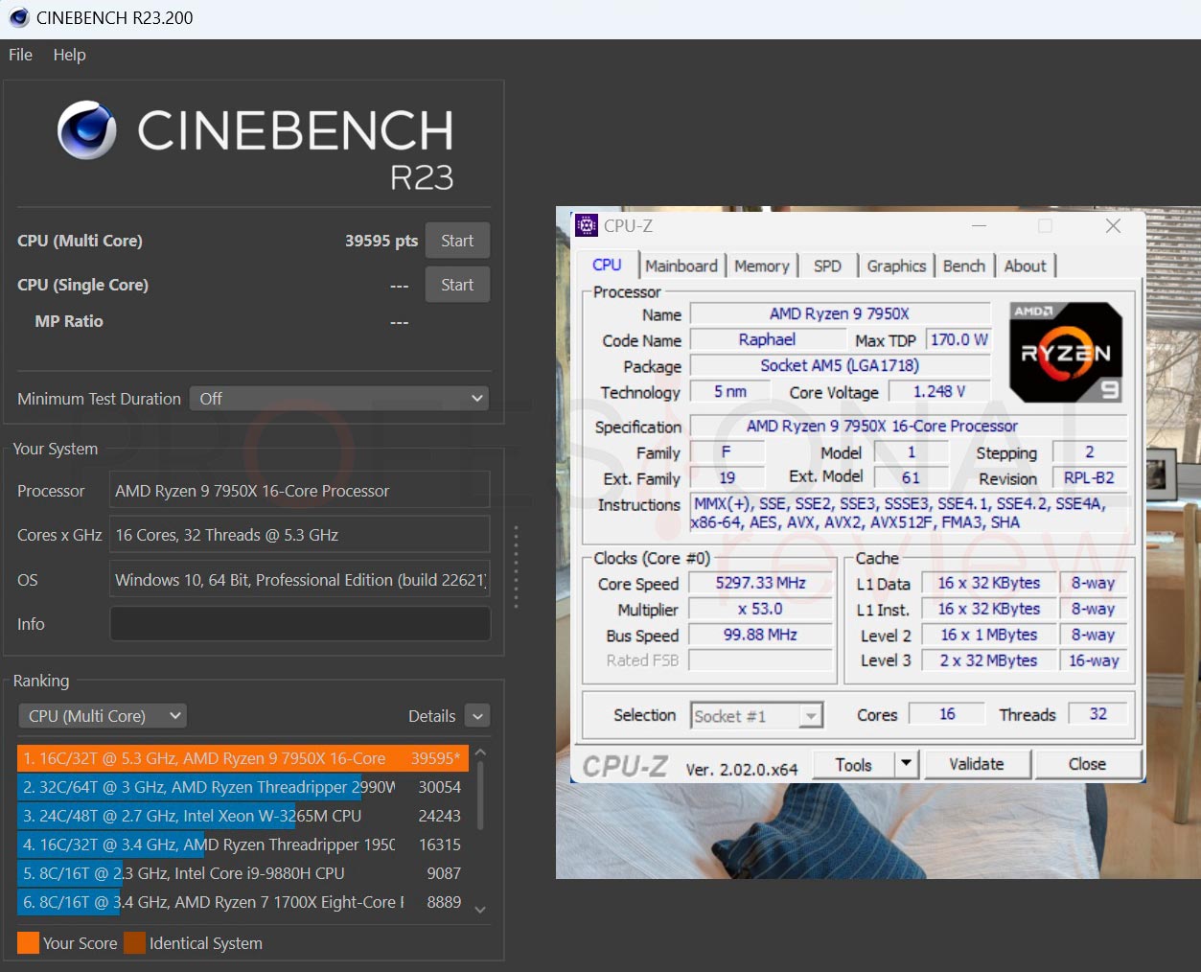Click the Technology value 5 nm
Screen dimensions: 1201x972
pos(730,391)
